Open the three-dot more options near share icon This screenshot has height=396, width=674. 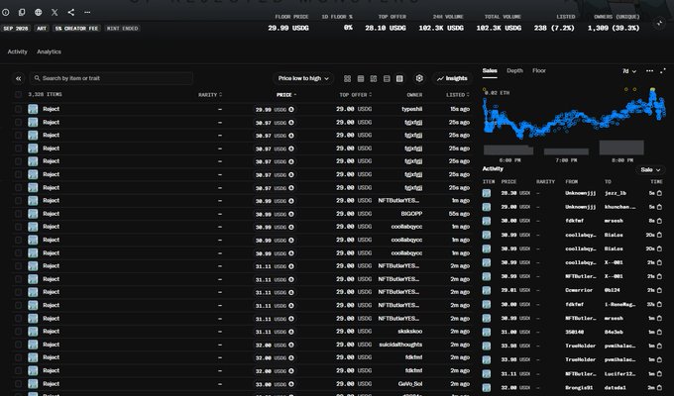(87, 13)
